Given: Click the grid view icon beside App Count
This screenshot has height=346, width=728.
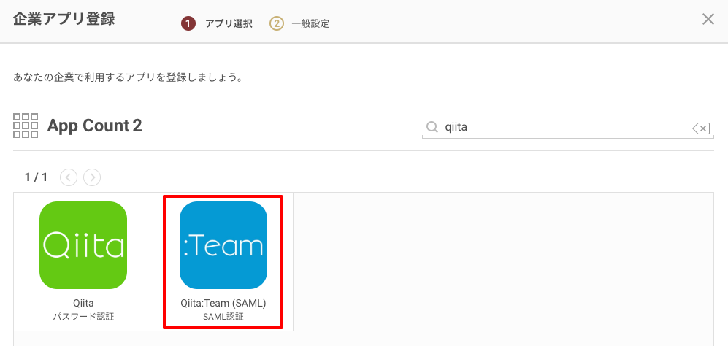Looking at the screenshot, I should click(x=26, y=126).
